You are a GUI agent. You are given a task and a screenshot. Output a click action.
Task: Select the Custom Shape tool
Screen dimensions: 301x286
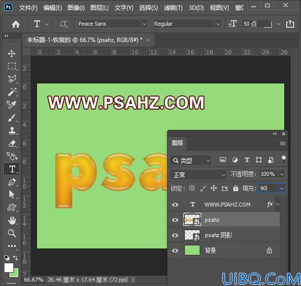pyautogui.click(x=12, y=207)
